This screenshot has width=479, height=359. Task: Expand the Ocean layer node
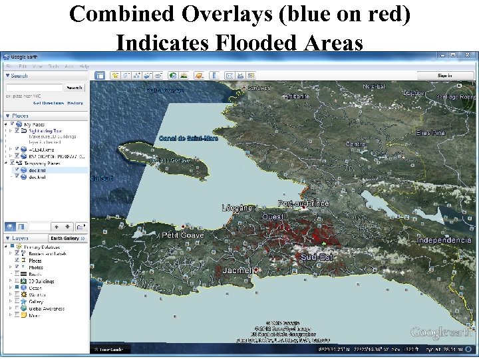click(x=11, y=288)
